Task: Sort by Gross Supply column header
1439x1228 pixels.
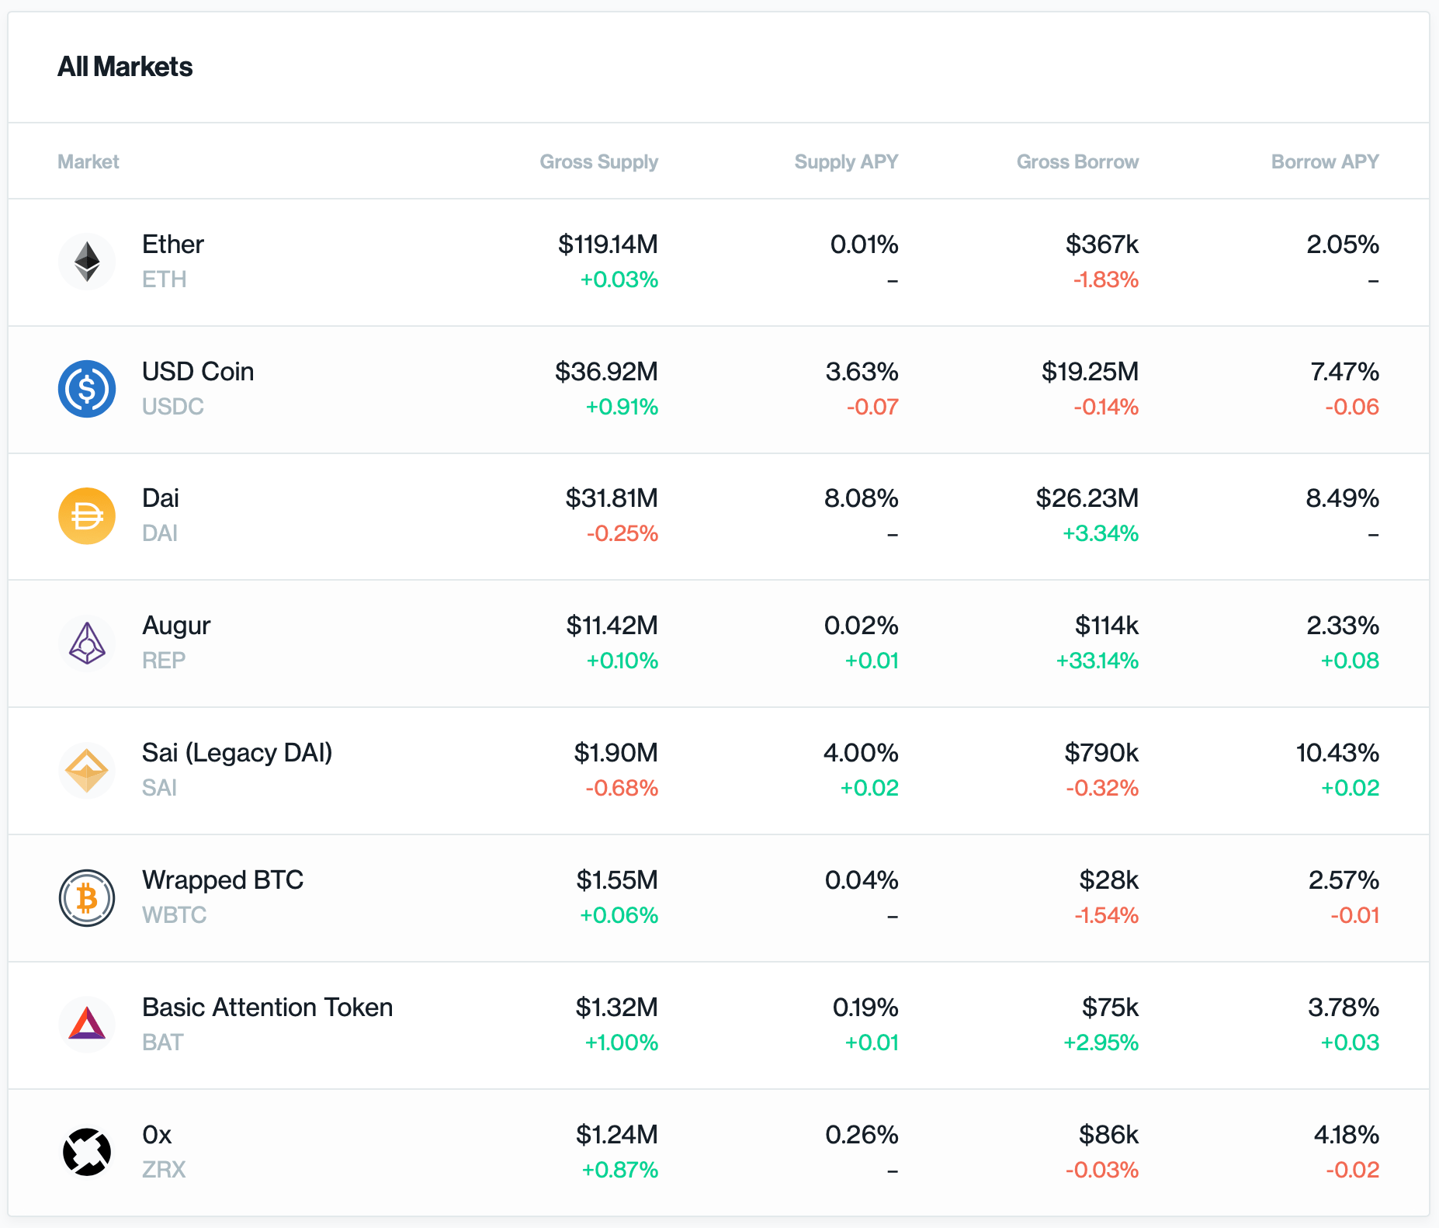Action: [x=598, y=161]
